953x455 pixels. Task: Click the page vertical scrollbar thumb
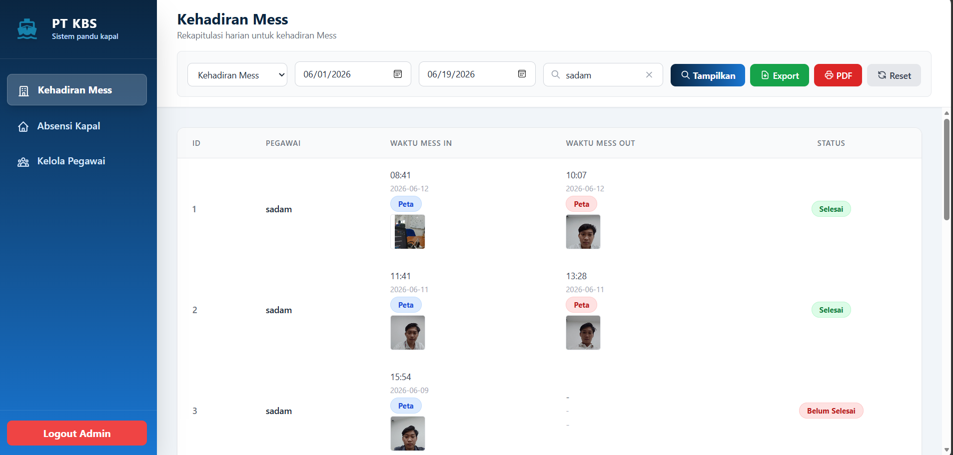(x=947, y=169)
